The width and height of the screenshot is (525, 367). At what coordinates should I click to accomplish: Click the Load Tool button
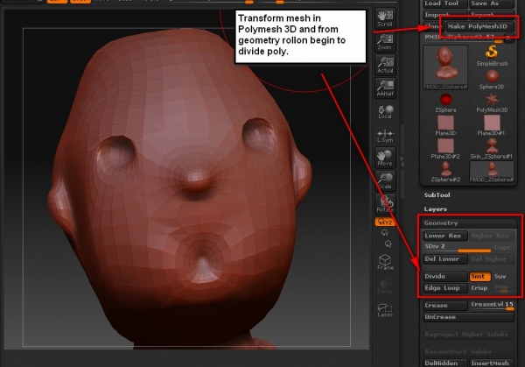pyautogui.click(x=444, y=4)
